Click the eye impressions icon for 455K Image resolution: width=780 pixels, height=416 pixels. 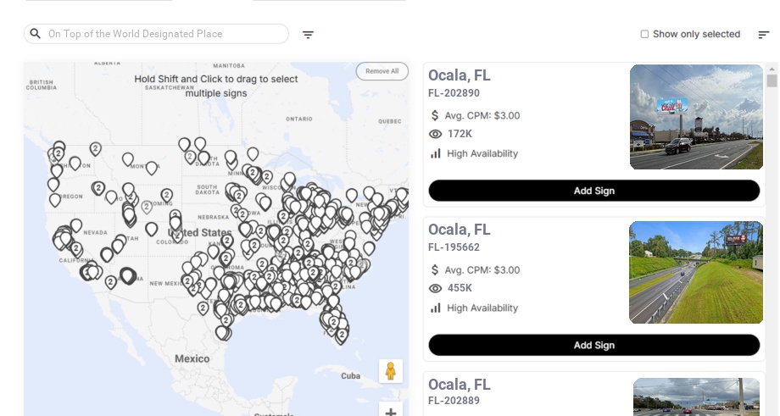pyautogui.click(x=436, y=288)
